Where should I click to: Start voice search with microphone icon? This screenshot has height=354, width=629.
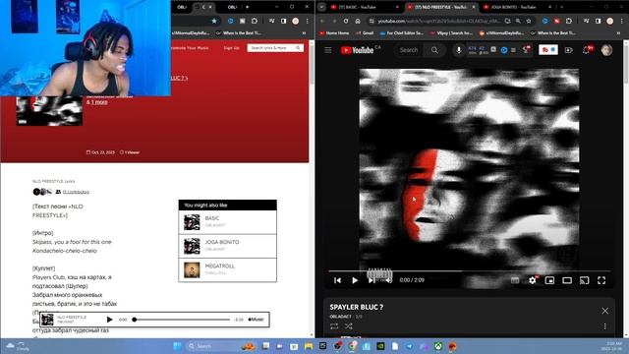coord(459,50)
